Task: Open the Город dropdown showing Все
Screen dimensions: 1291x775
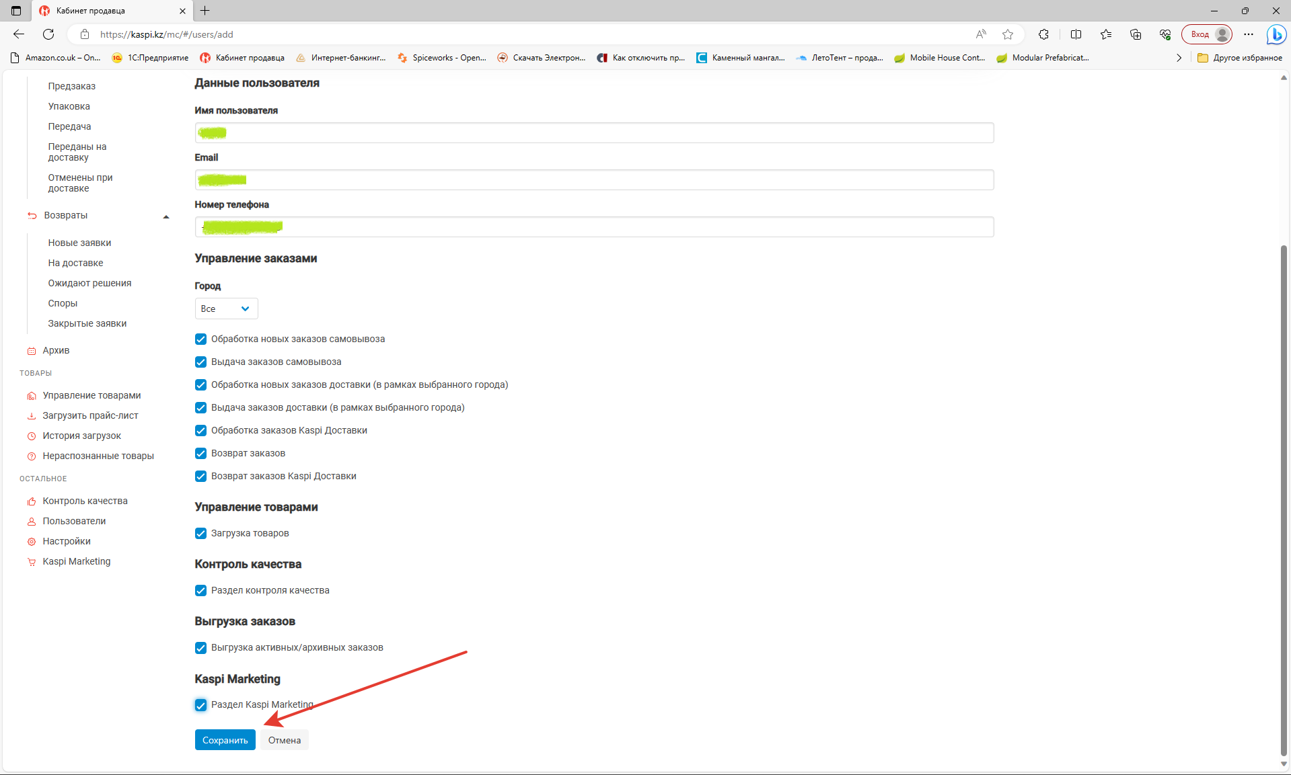Action: click(226, 309)
